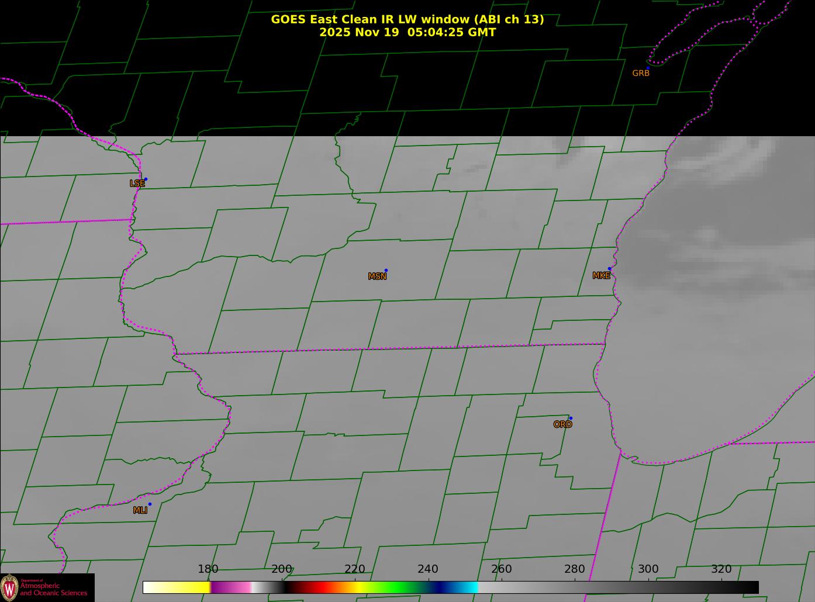Select the 2025 Nov 19 timestamp text
Screen dimensions: 815x602
point(407,33)
